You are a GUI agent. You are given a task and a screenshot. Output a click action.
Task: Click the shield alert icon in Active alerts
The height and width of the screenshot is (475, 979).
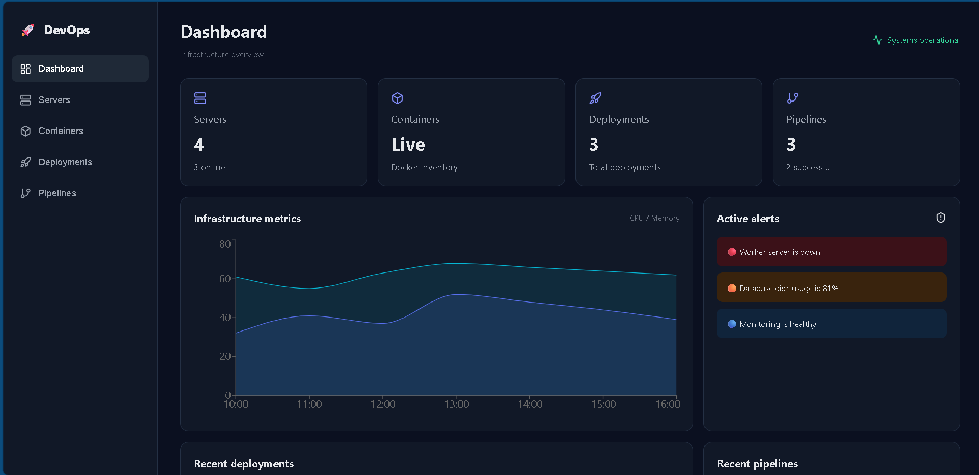[941, 218]
